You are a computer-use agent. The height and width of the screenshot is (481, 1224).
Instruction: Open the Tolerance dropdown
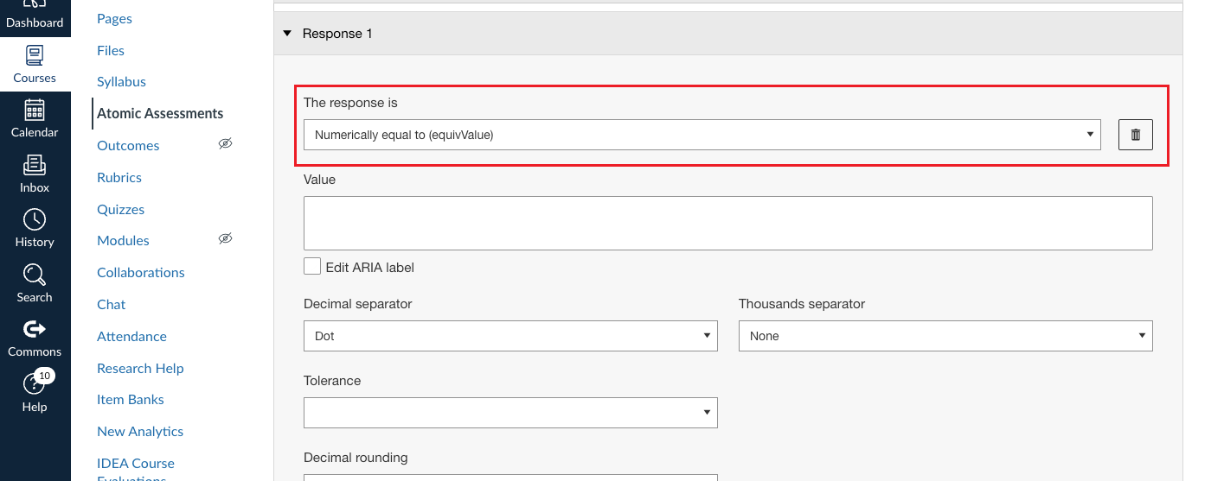click(x=510, y=413)
